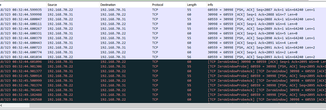Select the ZeroWindowProbeAck packet at 08:32:44.901377
This screenshot has width=326, height=110.
point(163,71)
